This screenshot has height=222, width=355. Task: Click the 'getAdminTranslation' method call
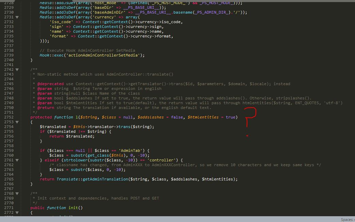click(105, 179)
